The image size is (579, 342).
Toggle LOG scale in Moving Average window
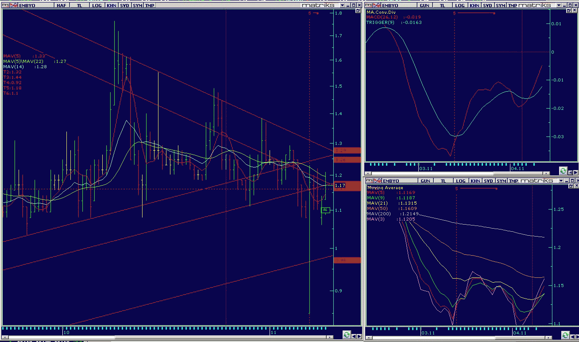tap(461, 181)
